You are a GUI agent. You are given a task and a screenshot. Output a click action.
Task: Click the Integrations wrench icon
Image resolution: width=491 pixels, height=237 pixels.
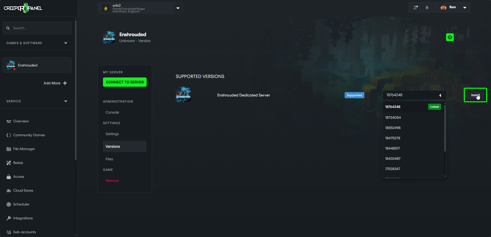(x=9, y=218)
